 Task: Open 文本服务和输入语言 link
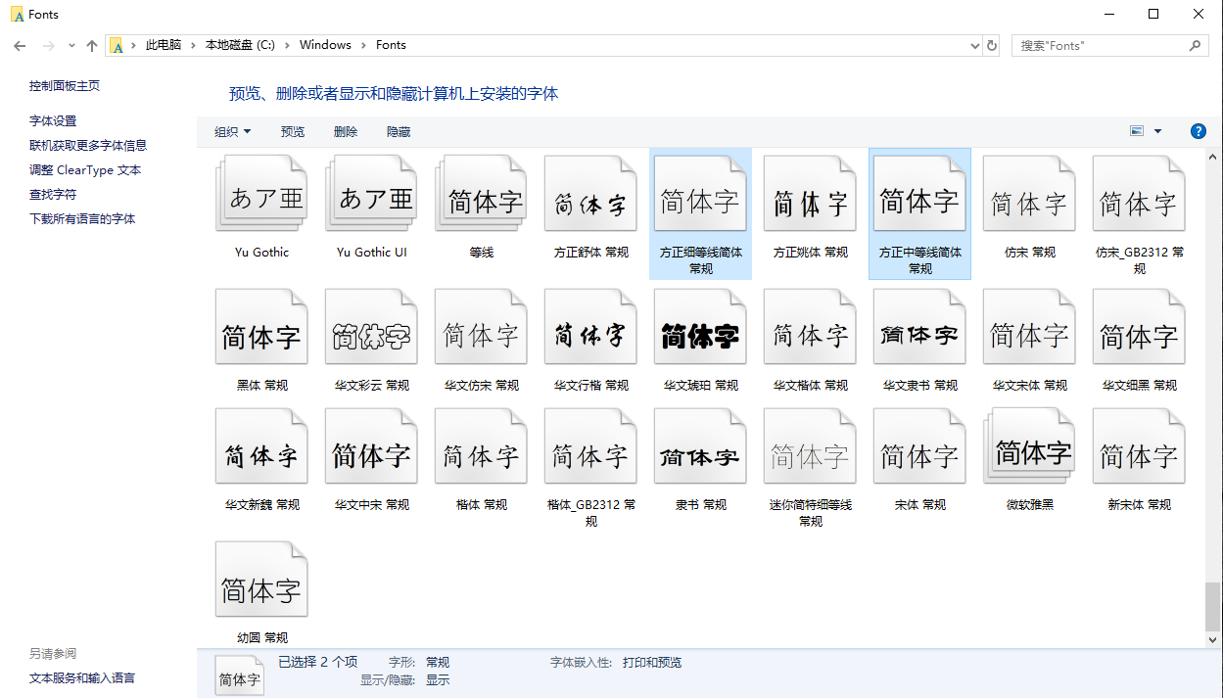pos(82,678)
